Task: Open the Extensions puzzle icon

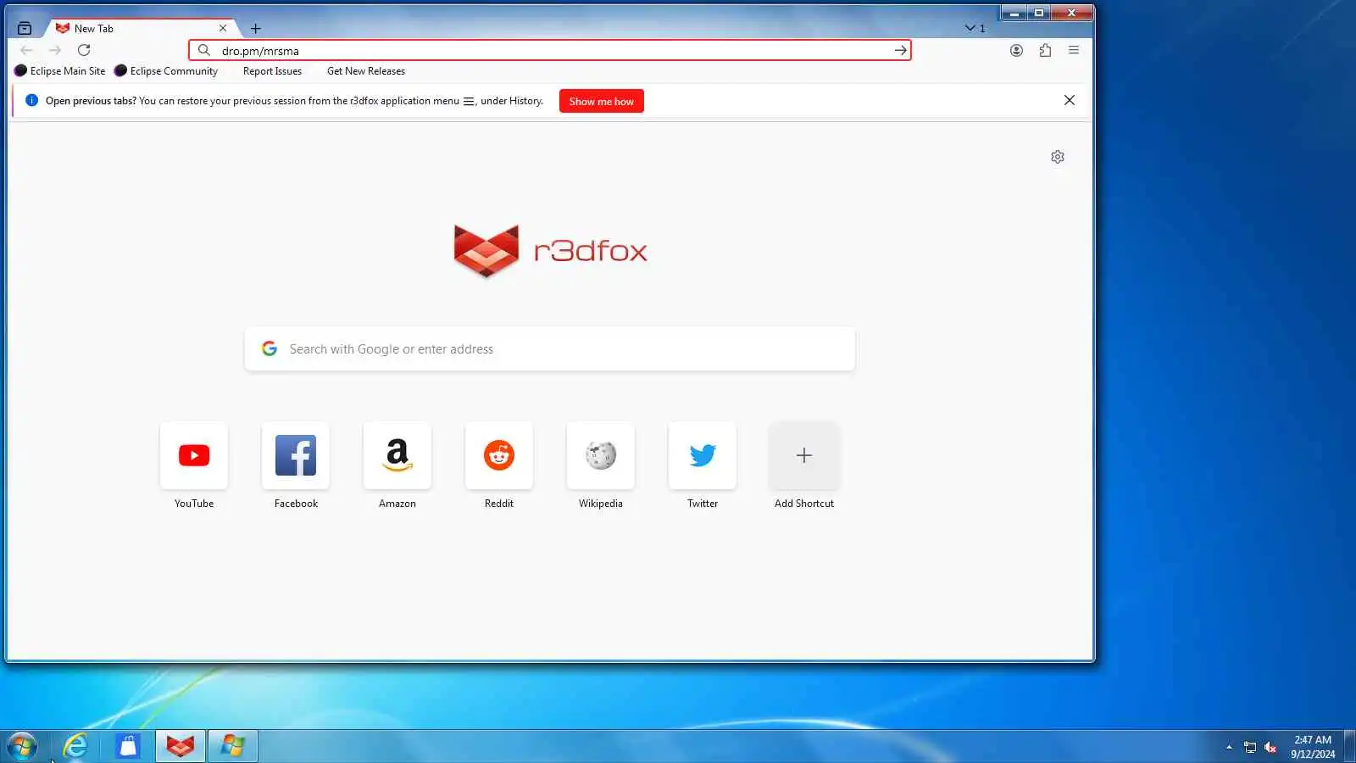Action: (x=1045, y=50)
